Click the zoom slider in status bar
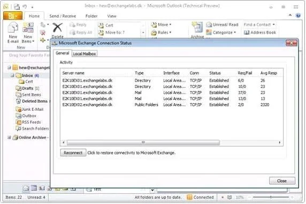 tap(271, 198)
